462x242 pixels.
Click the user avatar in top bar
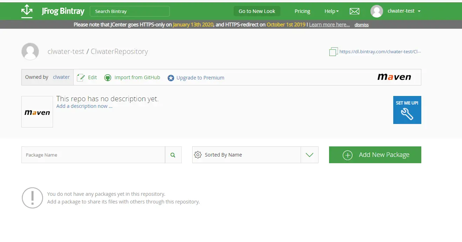click(377, 11)
